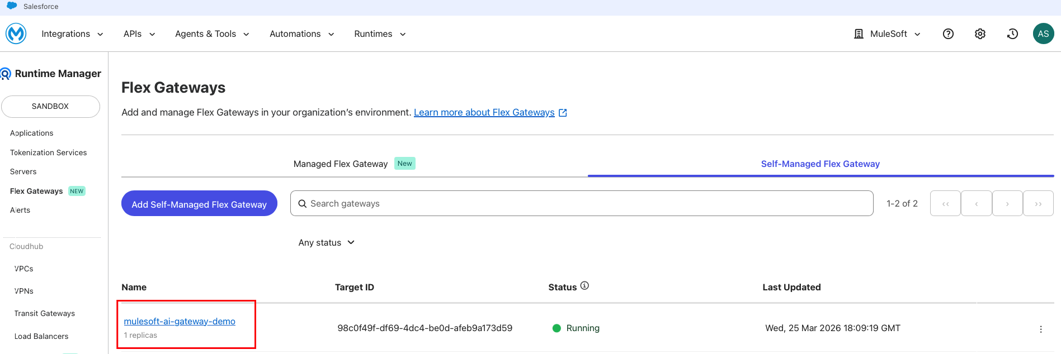
Task: Jump to the last page arrow
Action: click(x=1038, y=204)
